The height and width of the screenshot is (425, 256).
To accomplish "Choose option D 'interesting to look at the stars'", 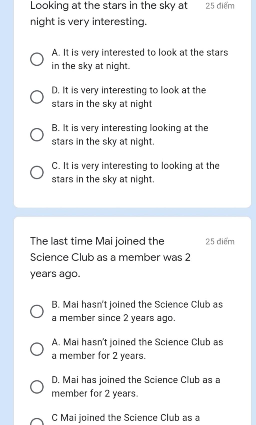I will (x=37, y=97).
